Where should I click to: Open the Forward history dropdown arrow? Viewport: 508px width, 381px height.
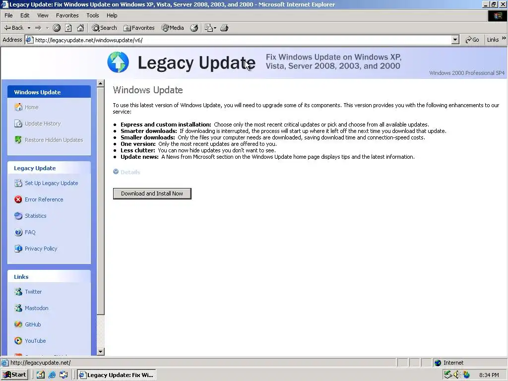point(47,28)
